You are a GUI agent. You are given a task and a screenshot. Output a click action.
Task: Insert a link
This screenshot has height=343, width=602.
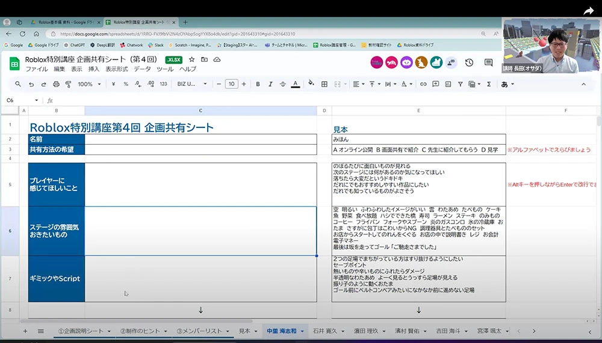pos(423,84)
